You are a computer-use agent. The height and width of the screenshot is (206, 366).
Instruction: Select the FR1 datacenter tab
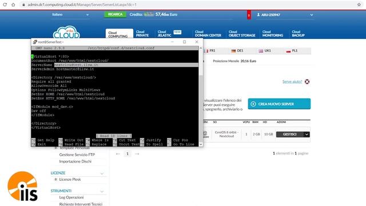click(210, 51)
